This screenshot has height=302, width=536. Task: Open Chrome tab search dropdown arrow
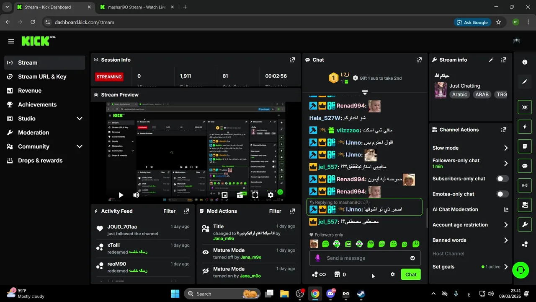pos(7,7)
